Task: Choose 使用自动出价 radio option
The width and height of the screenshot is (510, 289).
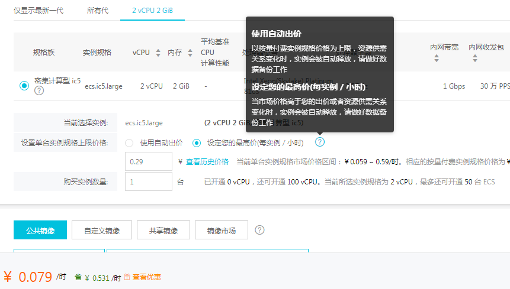Action: click(x=129, y=143)
